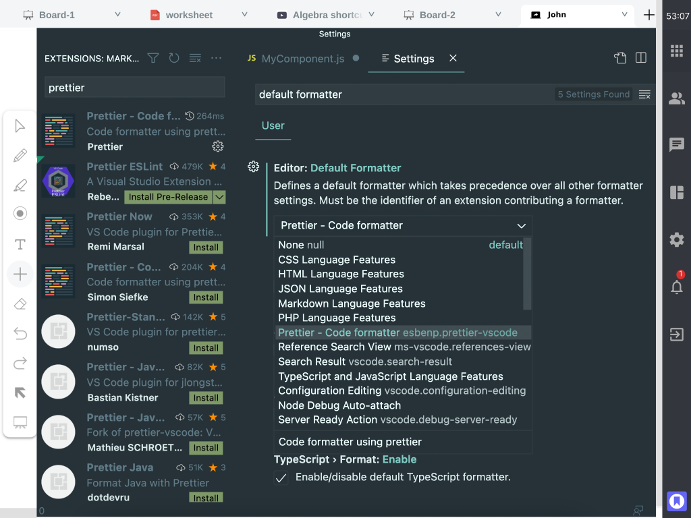Screen dimensions: 691x518
Task: Refresh the extensions list
Action: point(174,59)
